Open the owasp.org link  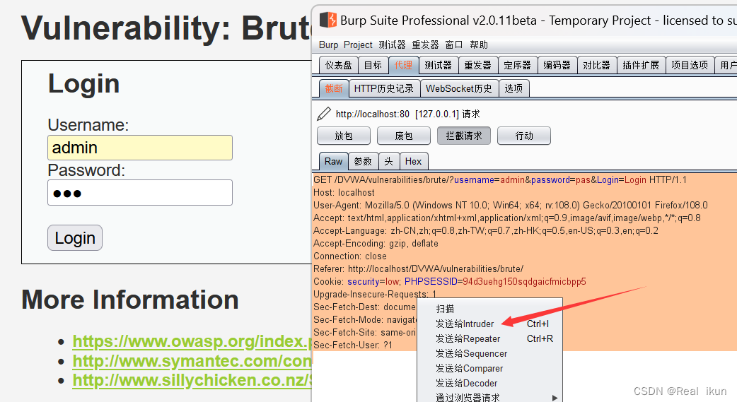point(192,341)
